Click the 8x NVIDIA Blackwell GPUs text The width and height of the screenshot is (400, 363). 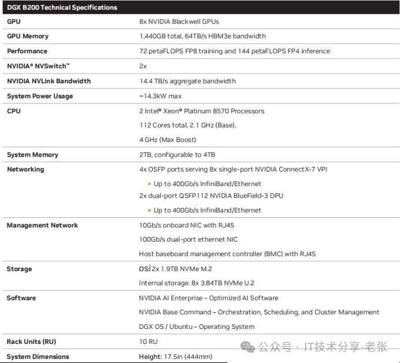point(179,21)
